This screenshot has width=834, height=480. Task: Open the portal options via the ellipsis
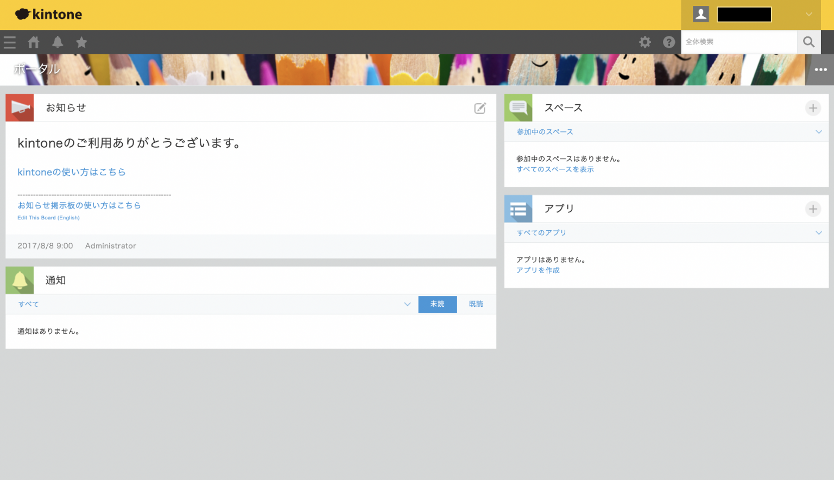tap(821, 70)
